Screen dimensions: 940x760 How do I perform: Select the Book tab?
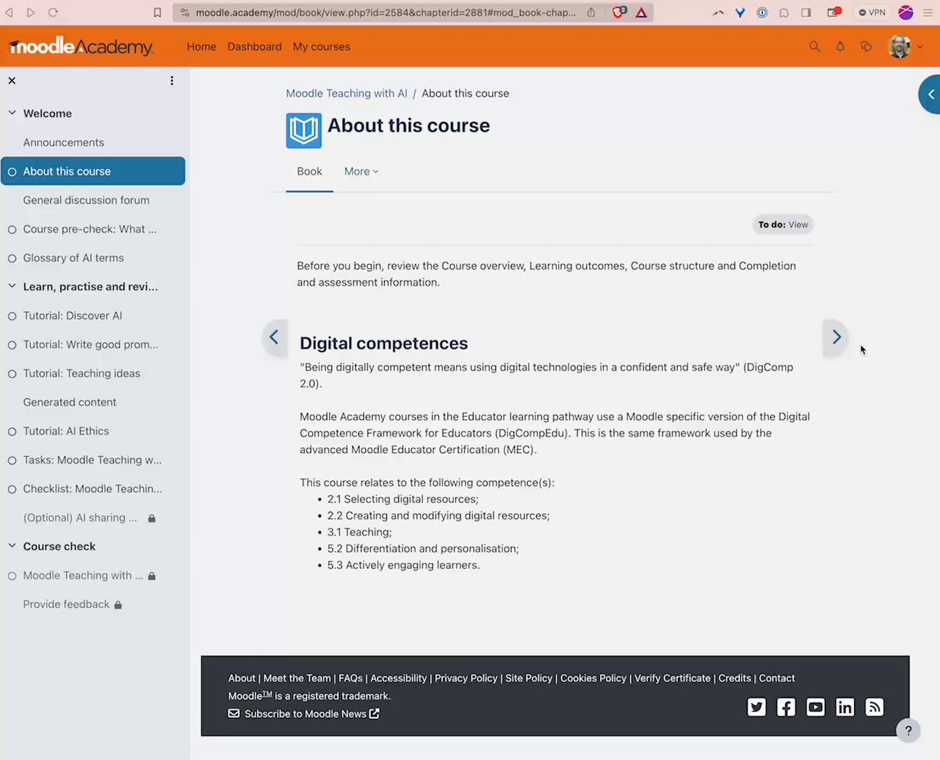point(309,172)
